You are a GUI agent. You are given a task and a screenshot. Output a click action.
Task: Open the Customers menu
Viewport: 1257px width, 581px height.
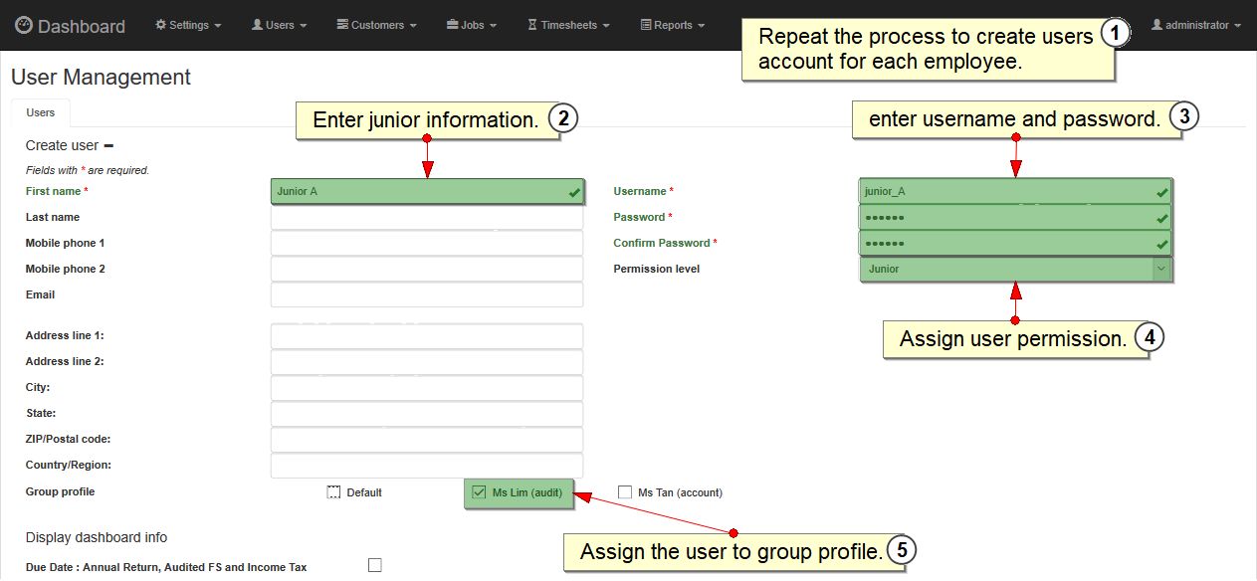377,25
